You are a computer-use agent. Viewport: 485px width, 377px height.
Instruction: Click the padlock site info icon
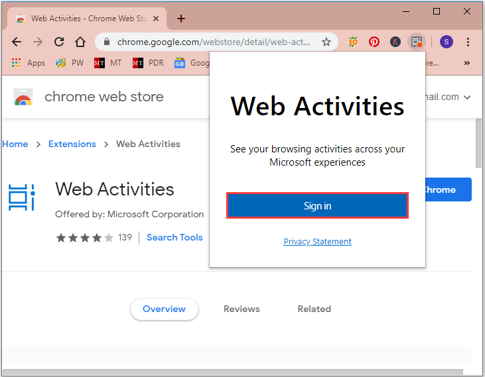click(x=107, y=42)
